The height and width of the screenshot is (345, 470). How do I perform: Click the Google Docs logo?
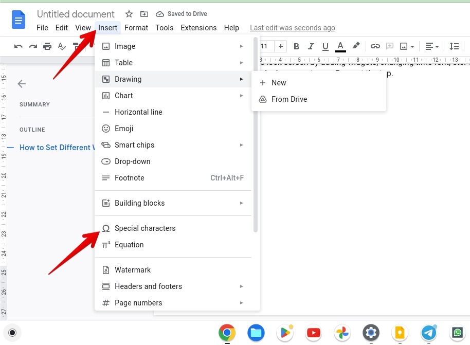[19, 20]
